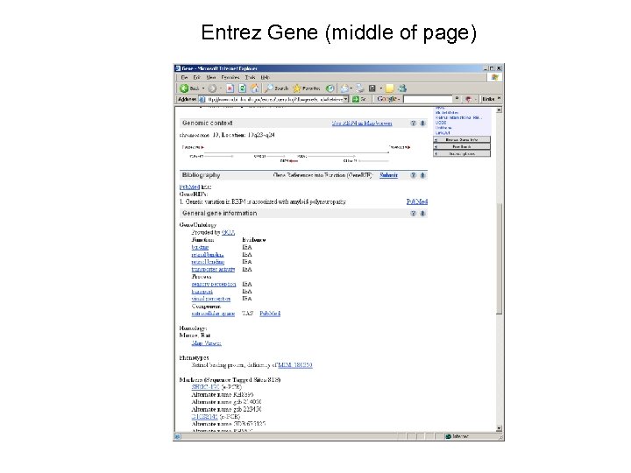
Task: Click the help icon in Genomic context header
Action: (414, 124)
